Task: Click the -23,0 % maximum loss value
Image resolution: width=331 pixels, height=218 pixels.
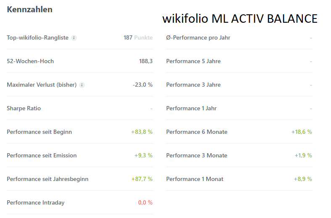Action: [x=142, y=85]
